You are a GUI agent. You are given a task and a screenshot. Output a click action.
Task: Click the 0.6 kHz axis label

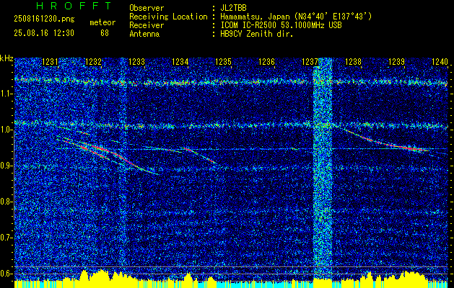pos(6,274)
